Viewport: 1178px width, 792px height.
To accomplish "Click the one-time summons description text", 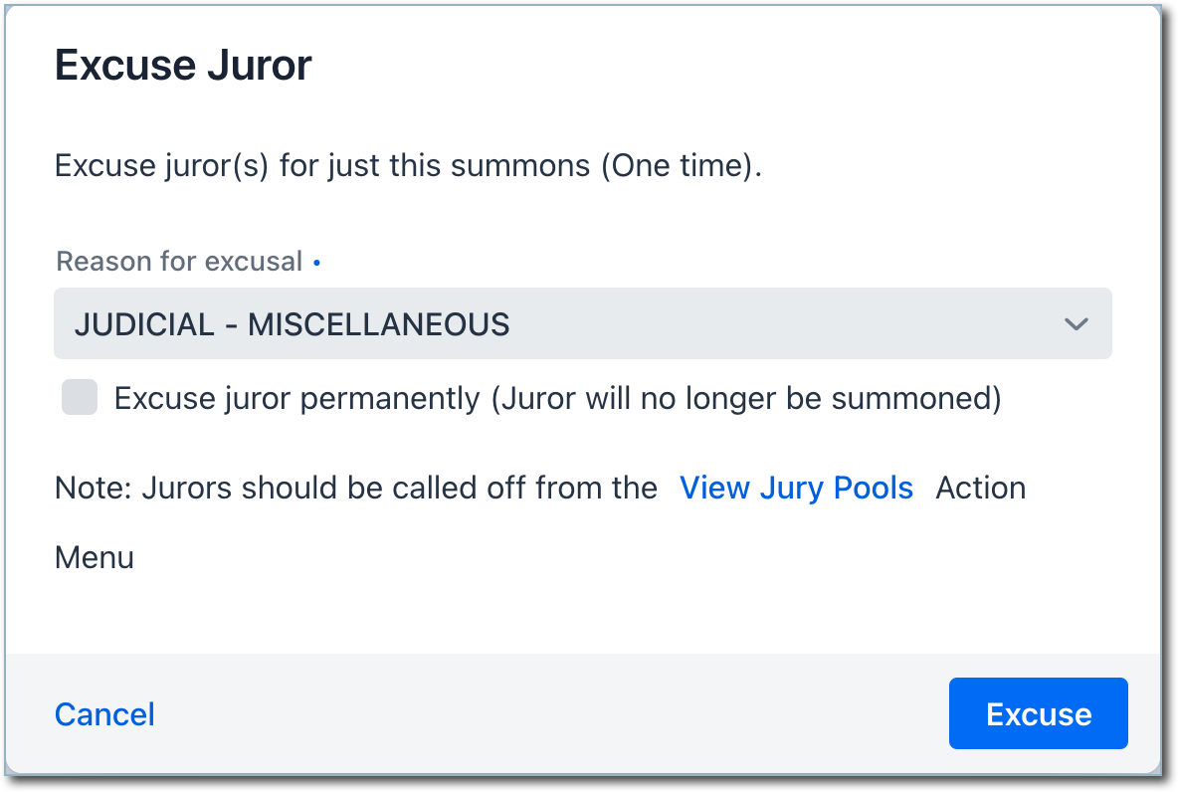I will click(x=408, y=165).
